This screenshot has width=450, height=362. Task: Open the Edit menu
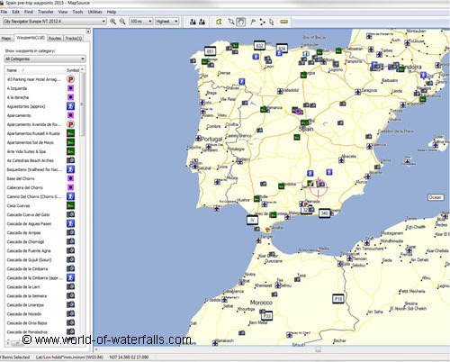pos(16,12)
